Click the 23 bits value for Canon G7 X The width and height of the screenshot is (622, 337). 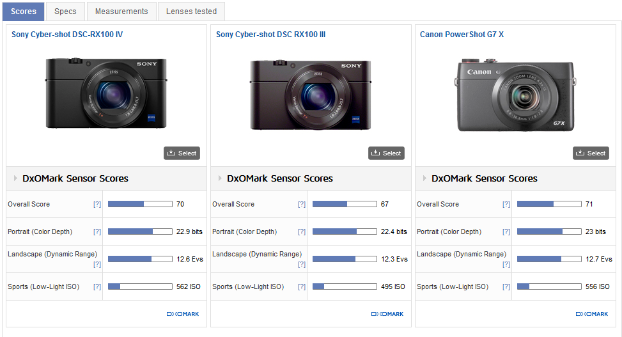[596, 231]
